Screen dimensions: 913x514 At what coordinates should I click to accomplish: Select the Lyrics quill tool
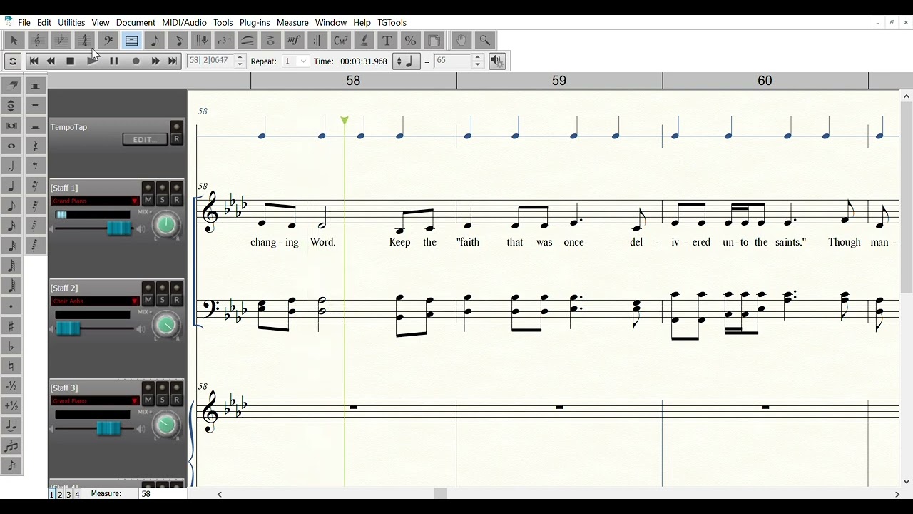(364, 41)
